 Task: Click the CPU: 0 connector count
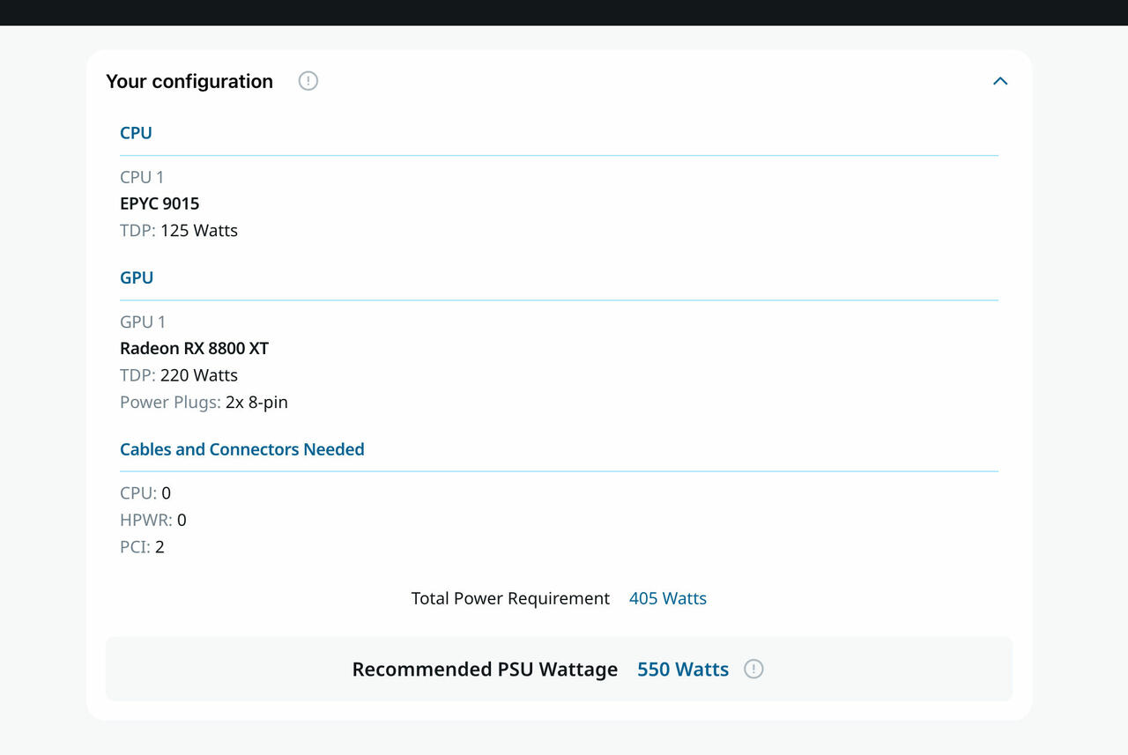(x=145, y=493)
